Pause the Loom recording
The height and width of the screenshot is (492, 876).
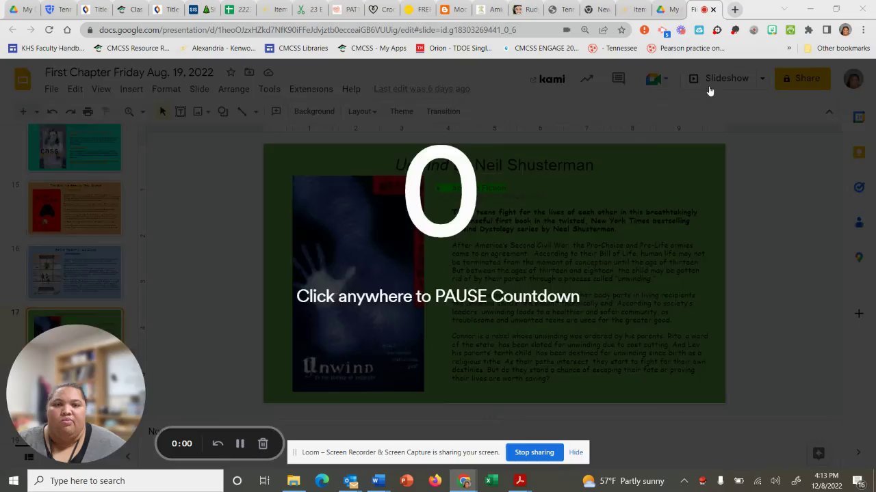point(240,443)
